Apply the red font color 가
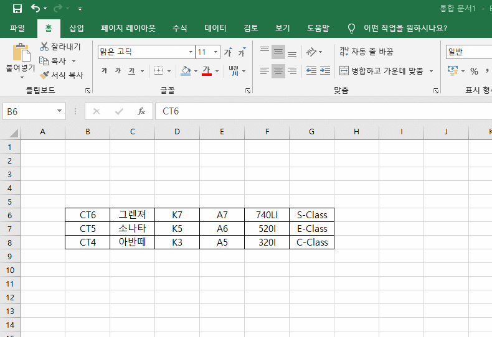Screen dimensions: 492x337 [207, 71]
